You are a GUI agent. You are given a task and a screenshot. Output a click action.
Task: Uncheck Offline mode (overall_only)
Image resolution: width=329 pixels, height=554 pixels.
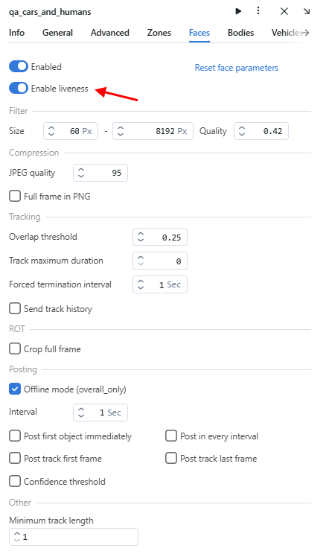(x=15, y=389)
